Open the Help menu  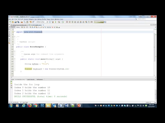tap(62, 19)
